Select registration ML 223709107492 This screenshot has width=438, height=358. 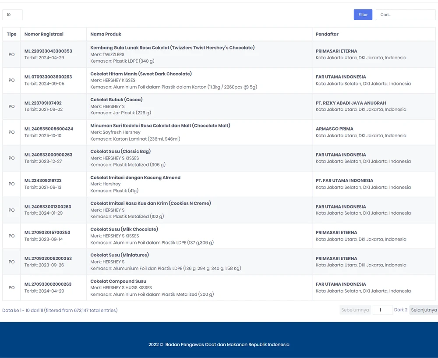[x=43, y=103]
